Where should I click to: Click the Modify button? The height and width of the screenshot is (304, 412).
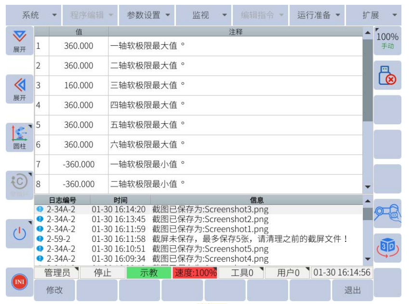coord(54,290)
